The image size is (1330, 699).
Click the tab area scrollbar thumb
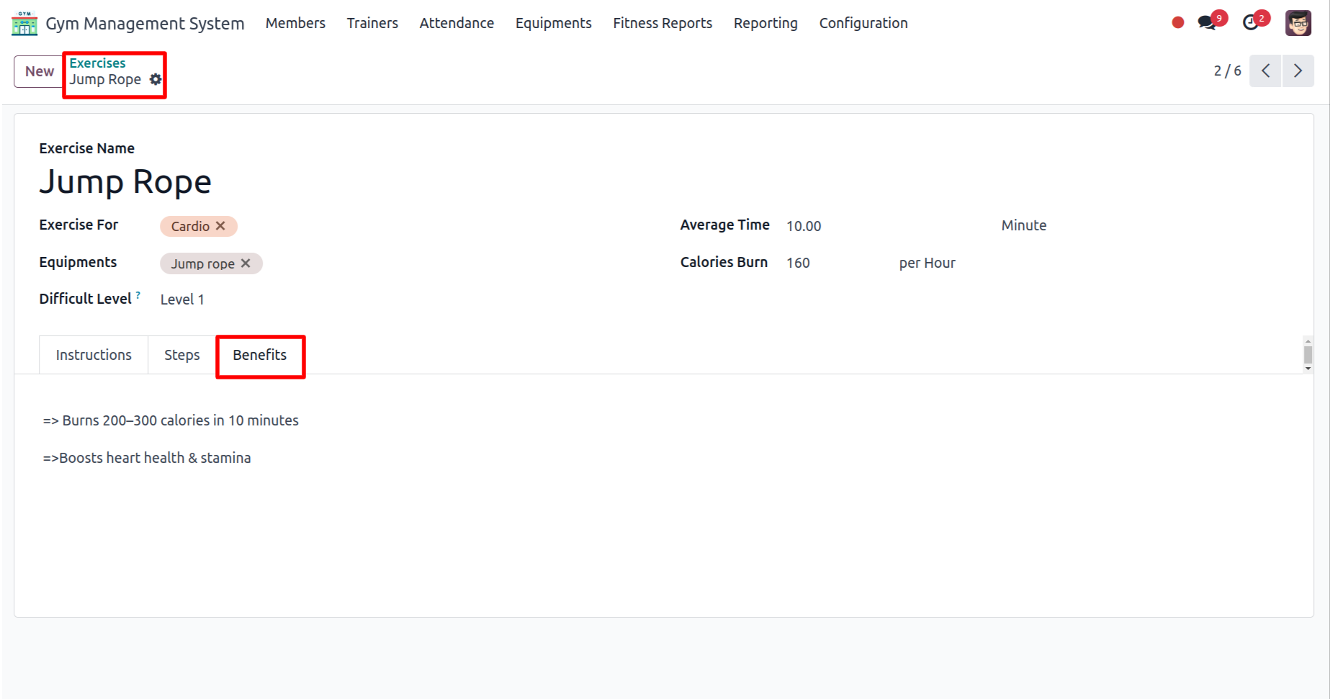[1308, 354]
